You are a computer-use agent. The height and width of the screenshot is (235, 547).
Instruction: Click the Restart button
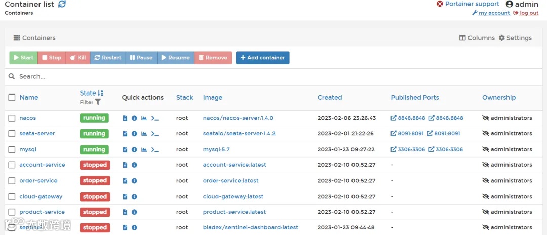[x=108, y=58]
